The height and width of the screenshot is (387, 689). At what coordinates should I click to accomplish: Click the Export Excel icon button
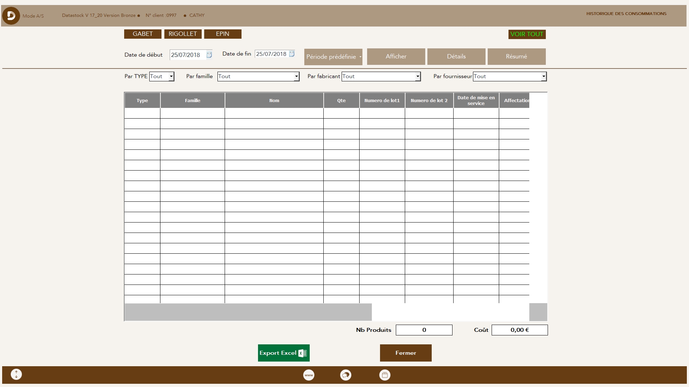(284, 353)
